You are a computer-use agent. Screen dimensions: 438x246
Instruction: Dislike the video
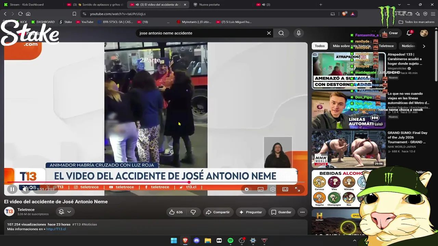193,212
